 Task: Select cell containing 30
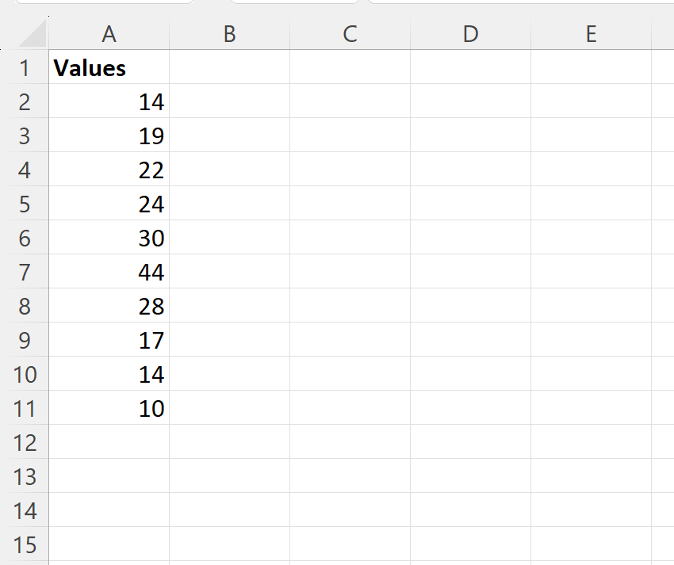(x=109, y=237)
